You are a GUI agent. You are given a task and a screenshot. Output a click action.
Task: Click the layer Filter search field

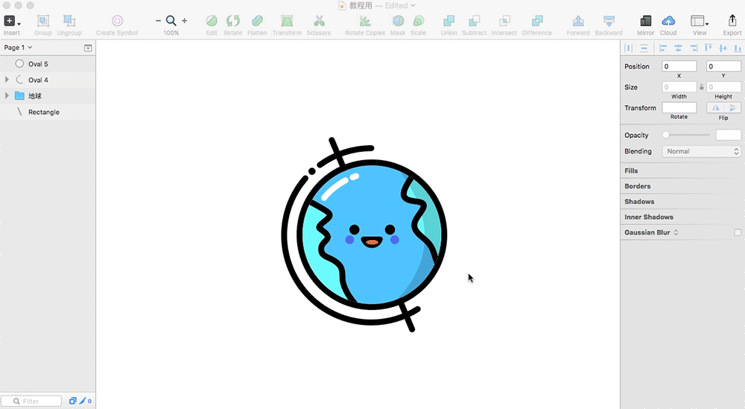[x=31, y=401]
